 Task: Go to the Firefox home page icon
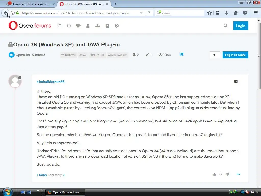tap(236, 13)
